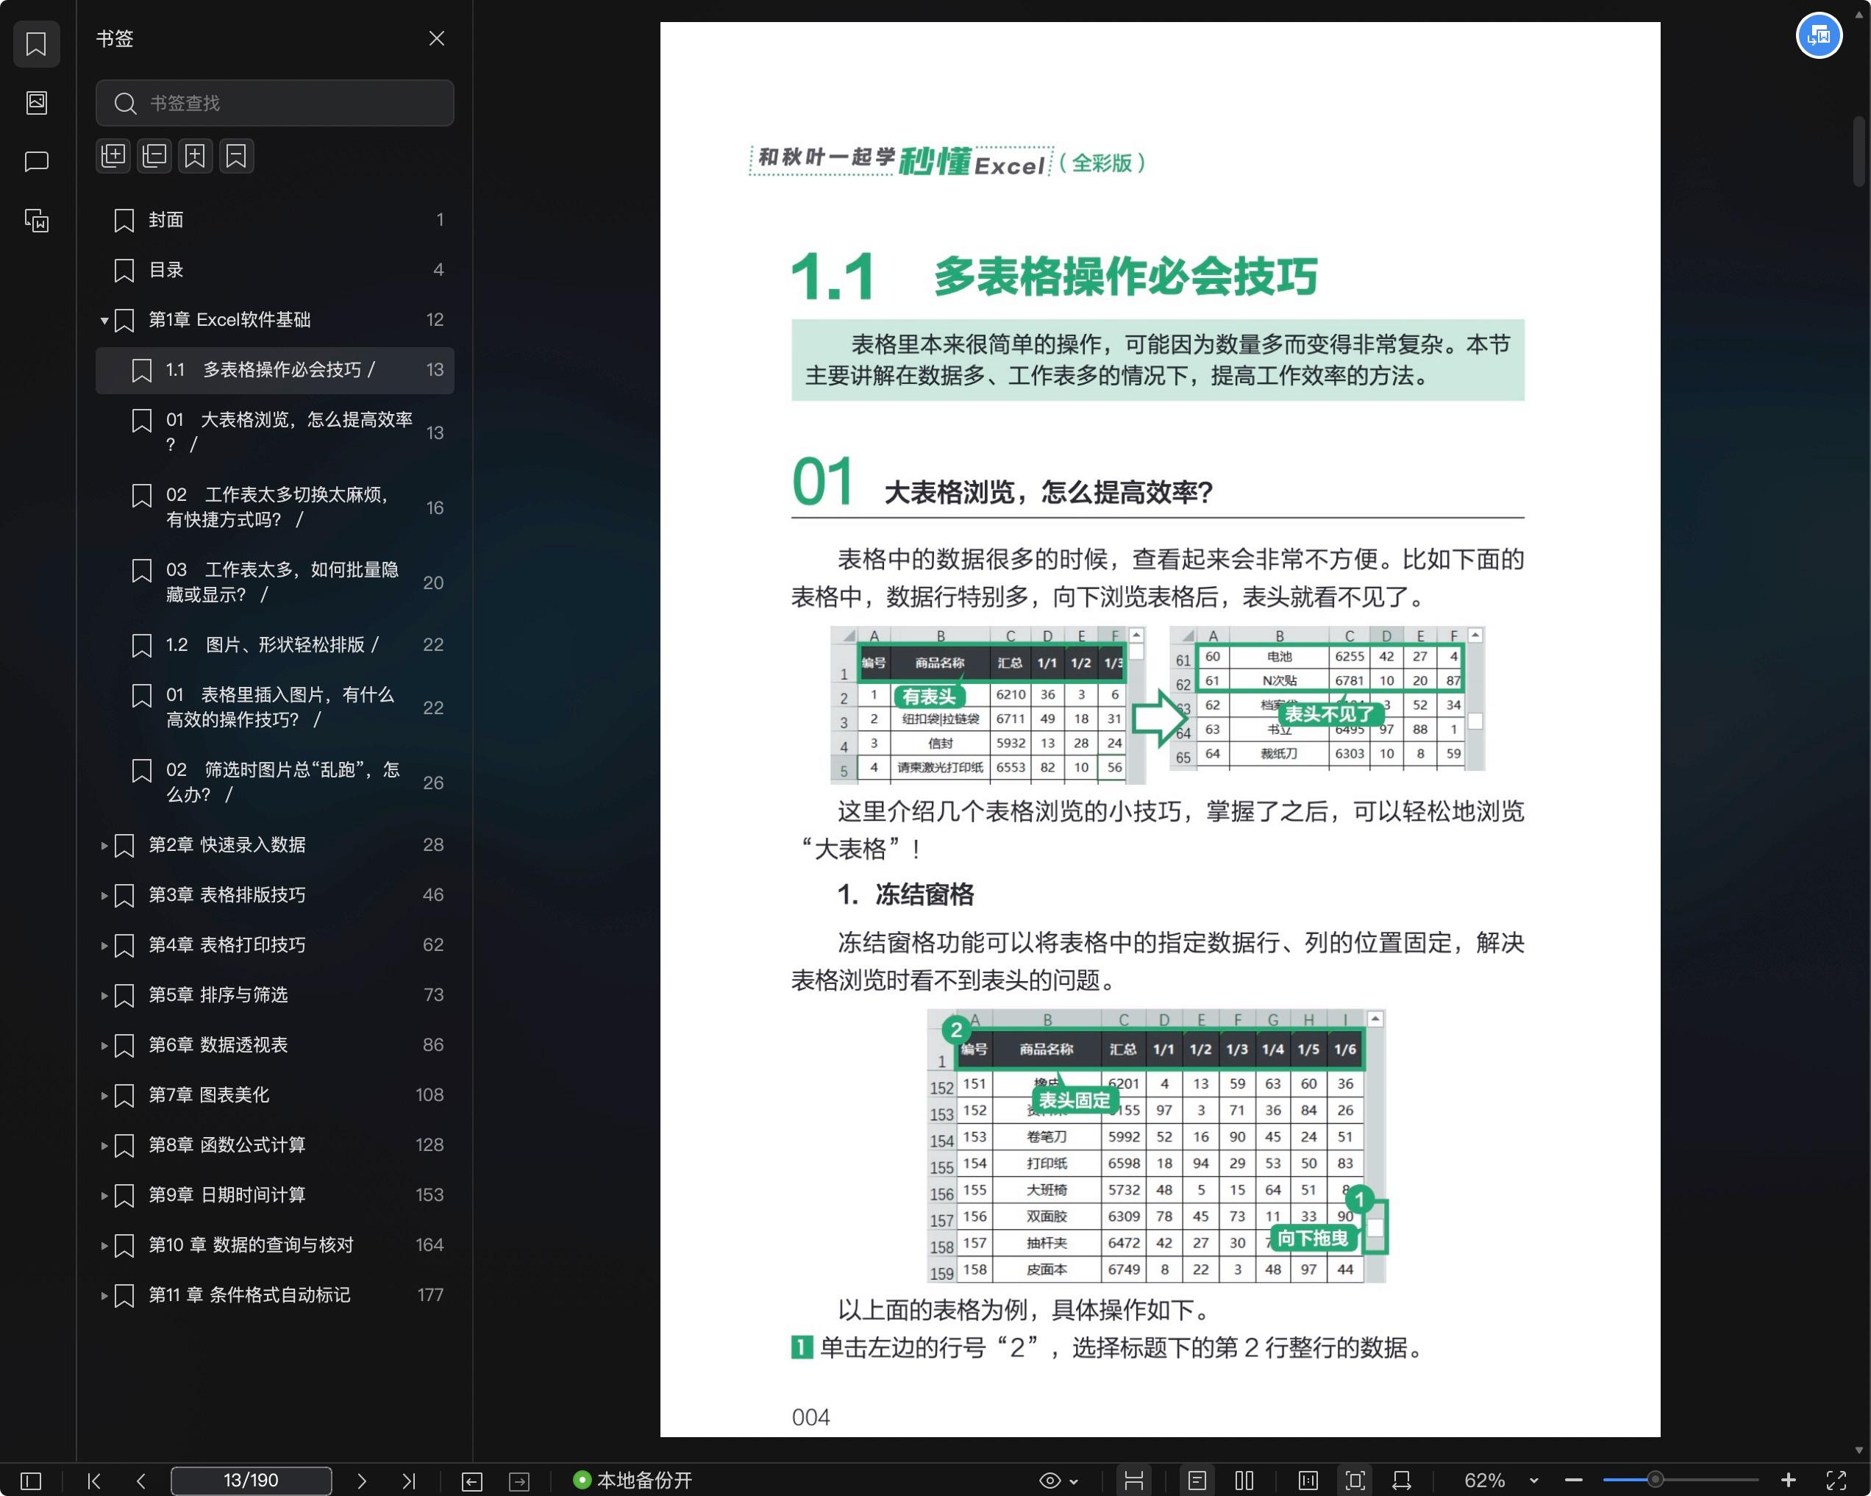Go to the first page
This screenshot has height=1496, width=1871.
[93, 1481]
